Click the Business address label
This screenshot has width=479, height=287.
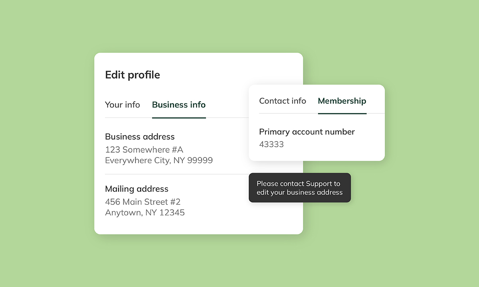click(x=140, y=137)
